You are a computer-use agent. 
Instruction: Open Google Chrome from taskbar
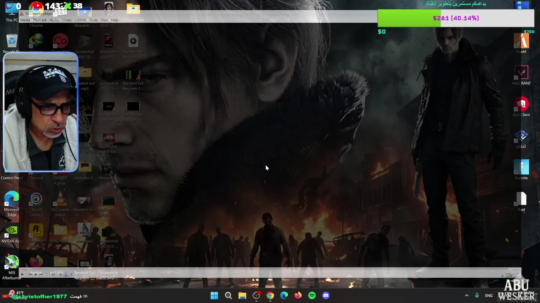click(270, 295)
